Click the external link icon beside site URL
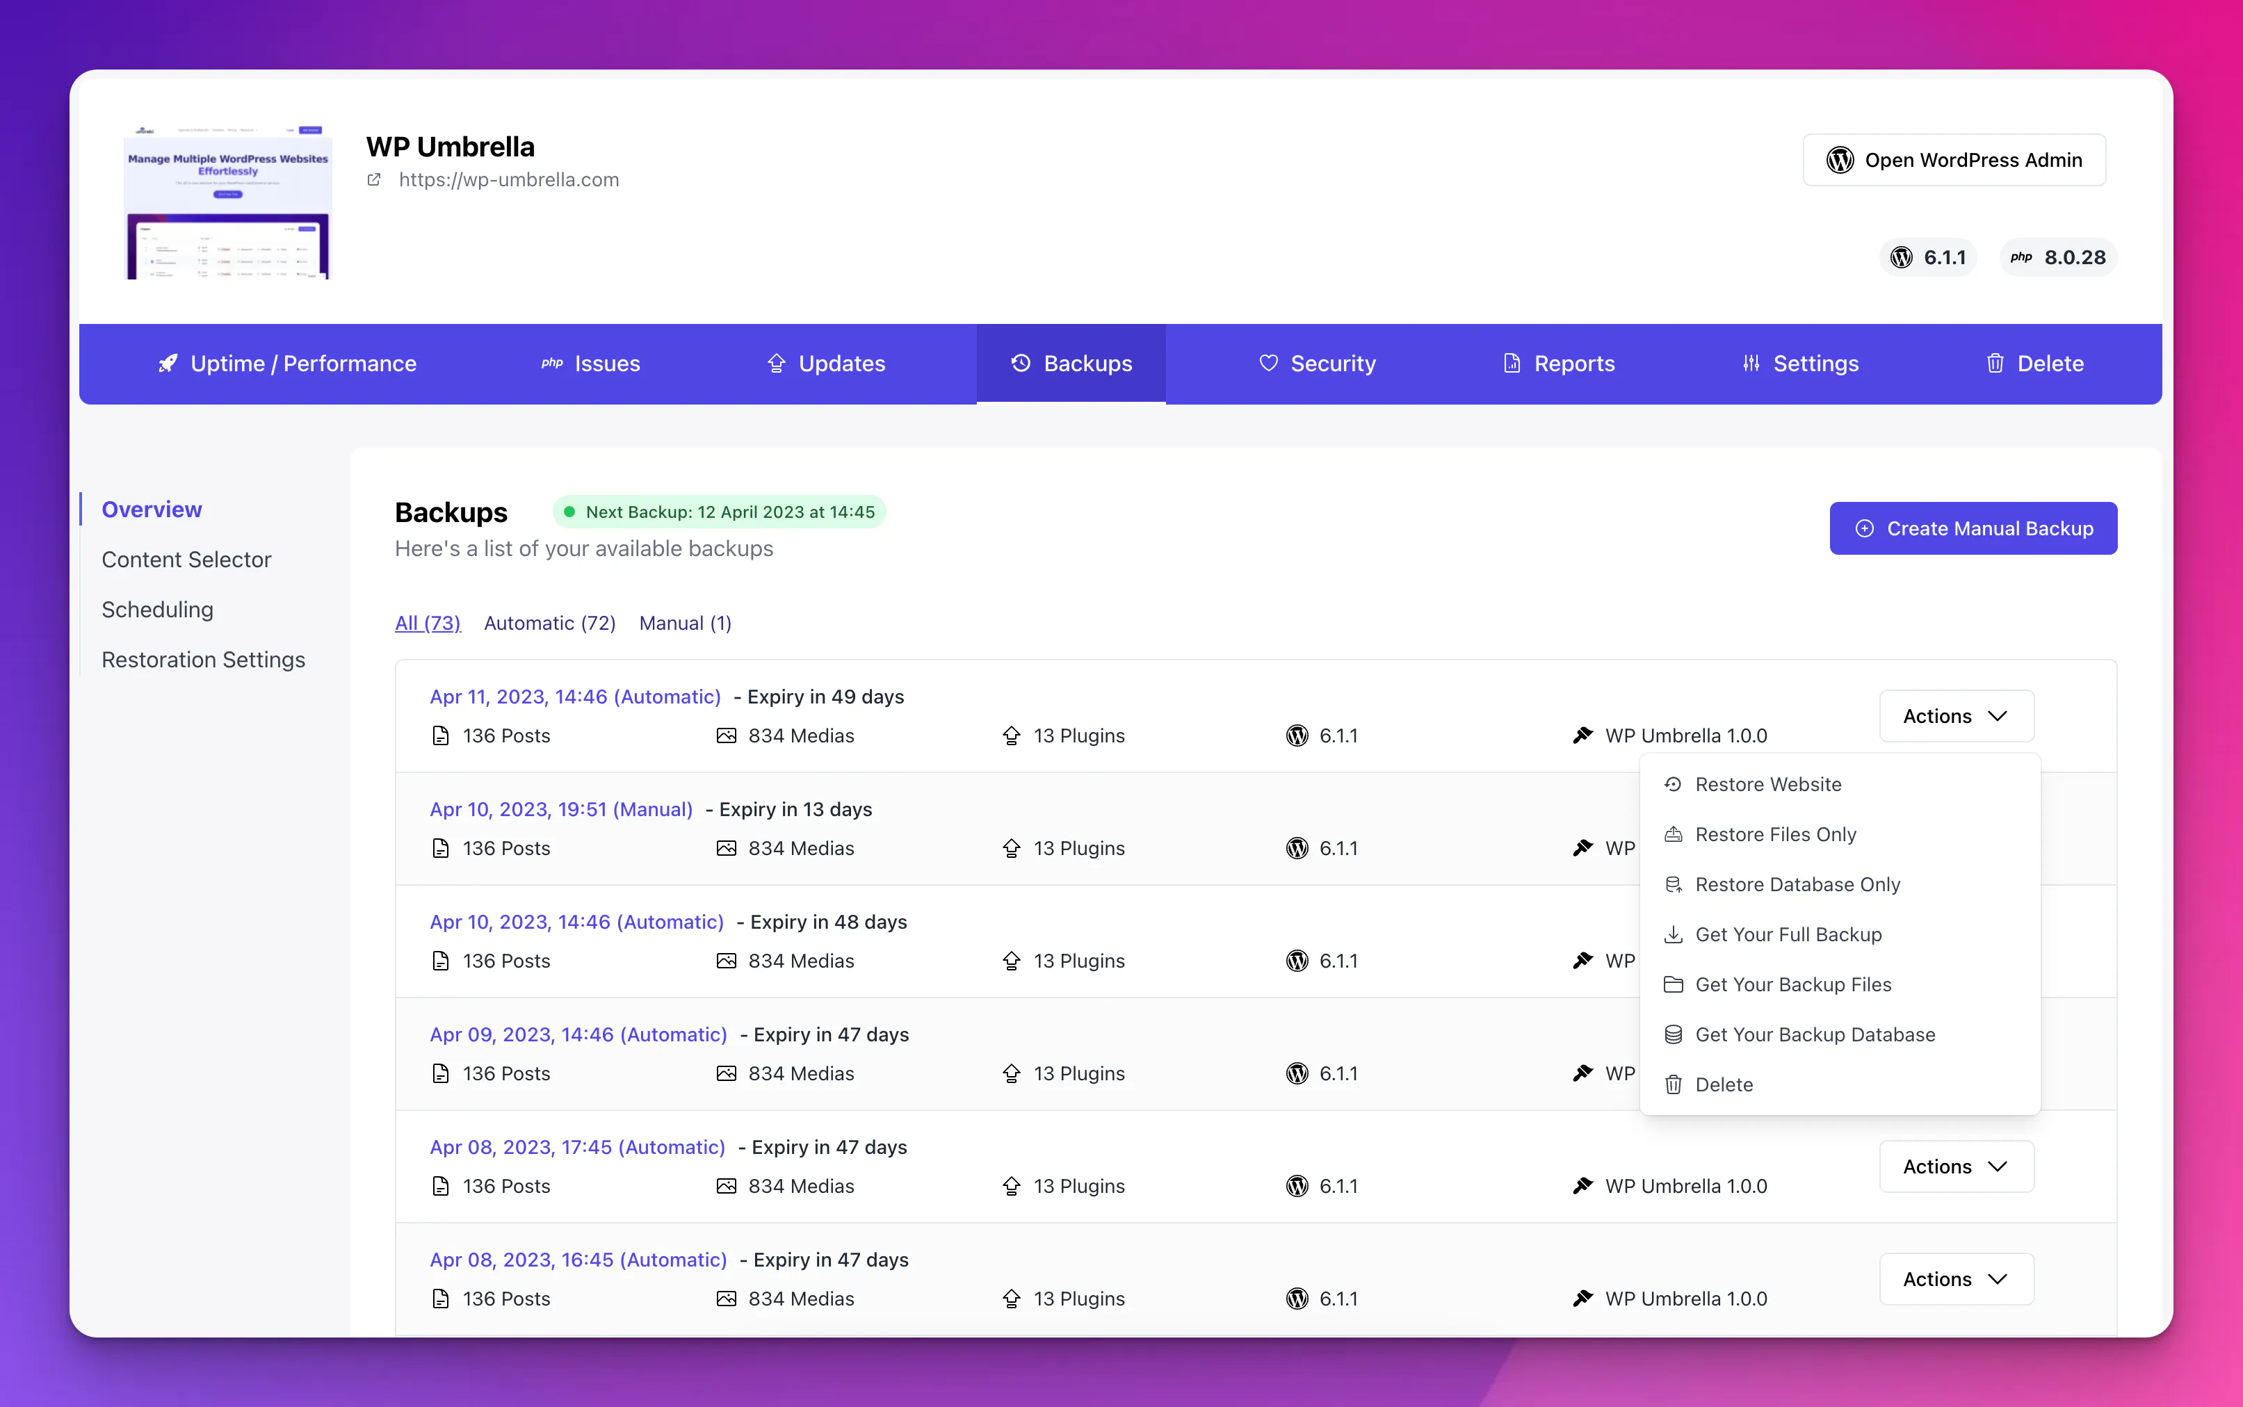This screenshot has height=1407, width=2243. [x=374, y=179]
